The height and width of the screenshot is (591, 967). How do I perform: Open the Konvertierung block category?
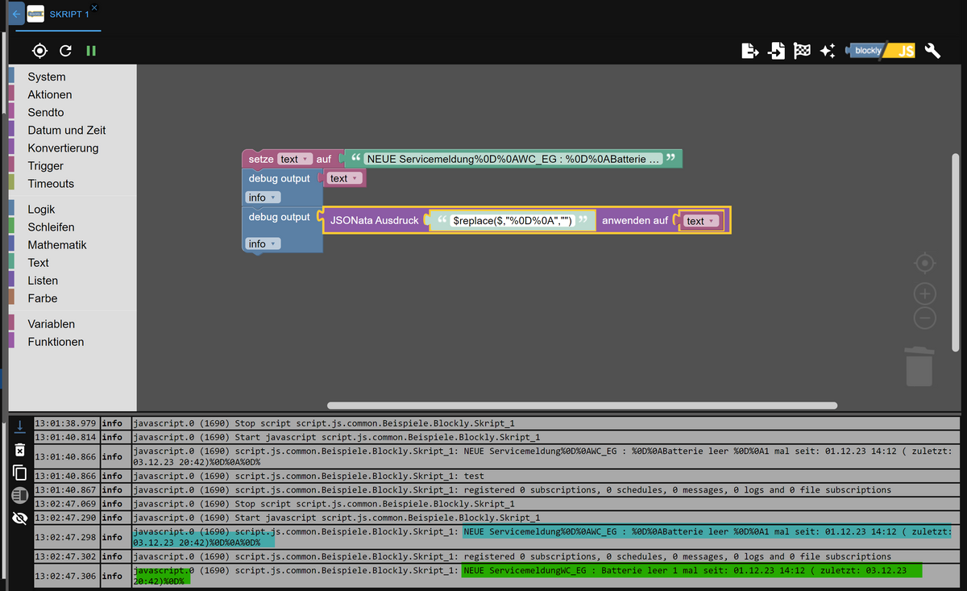(63, 148)
